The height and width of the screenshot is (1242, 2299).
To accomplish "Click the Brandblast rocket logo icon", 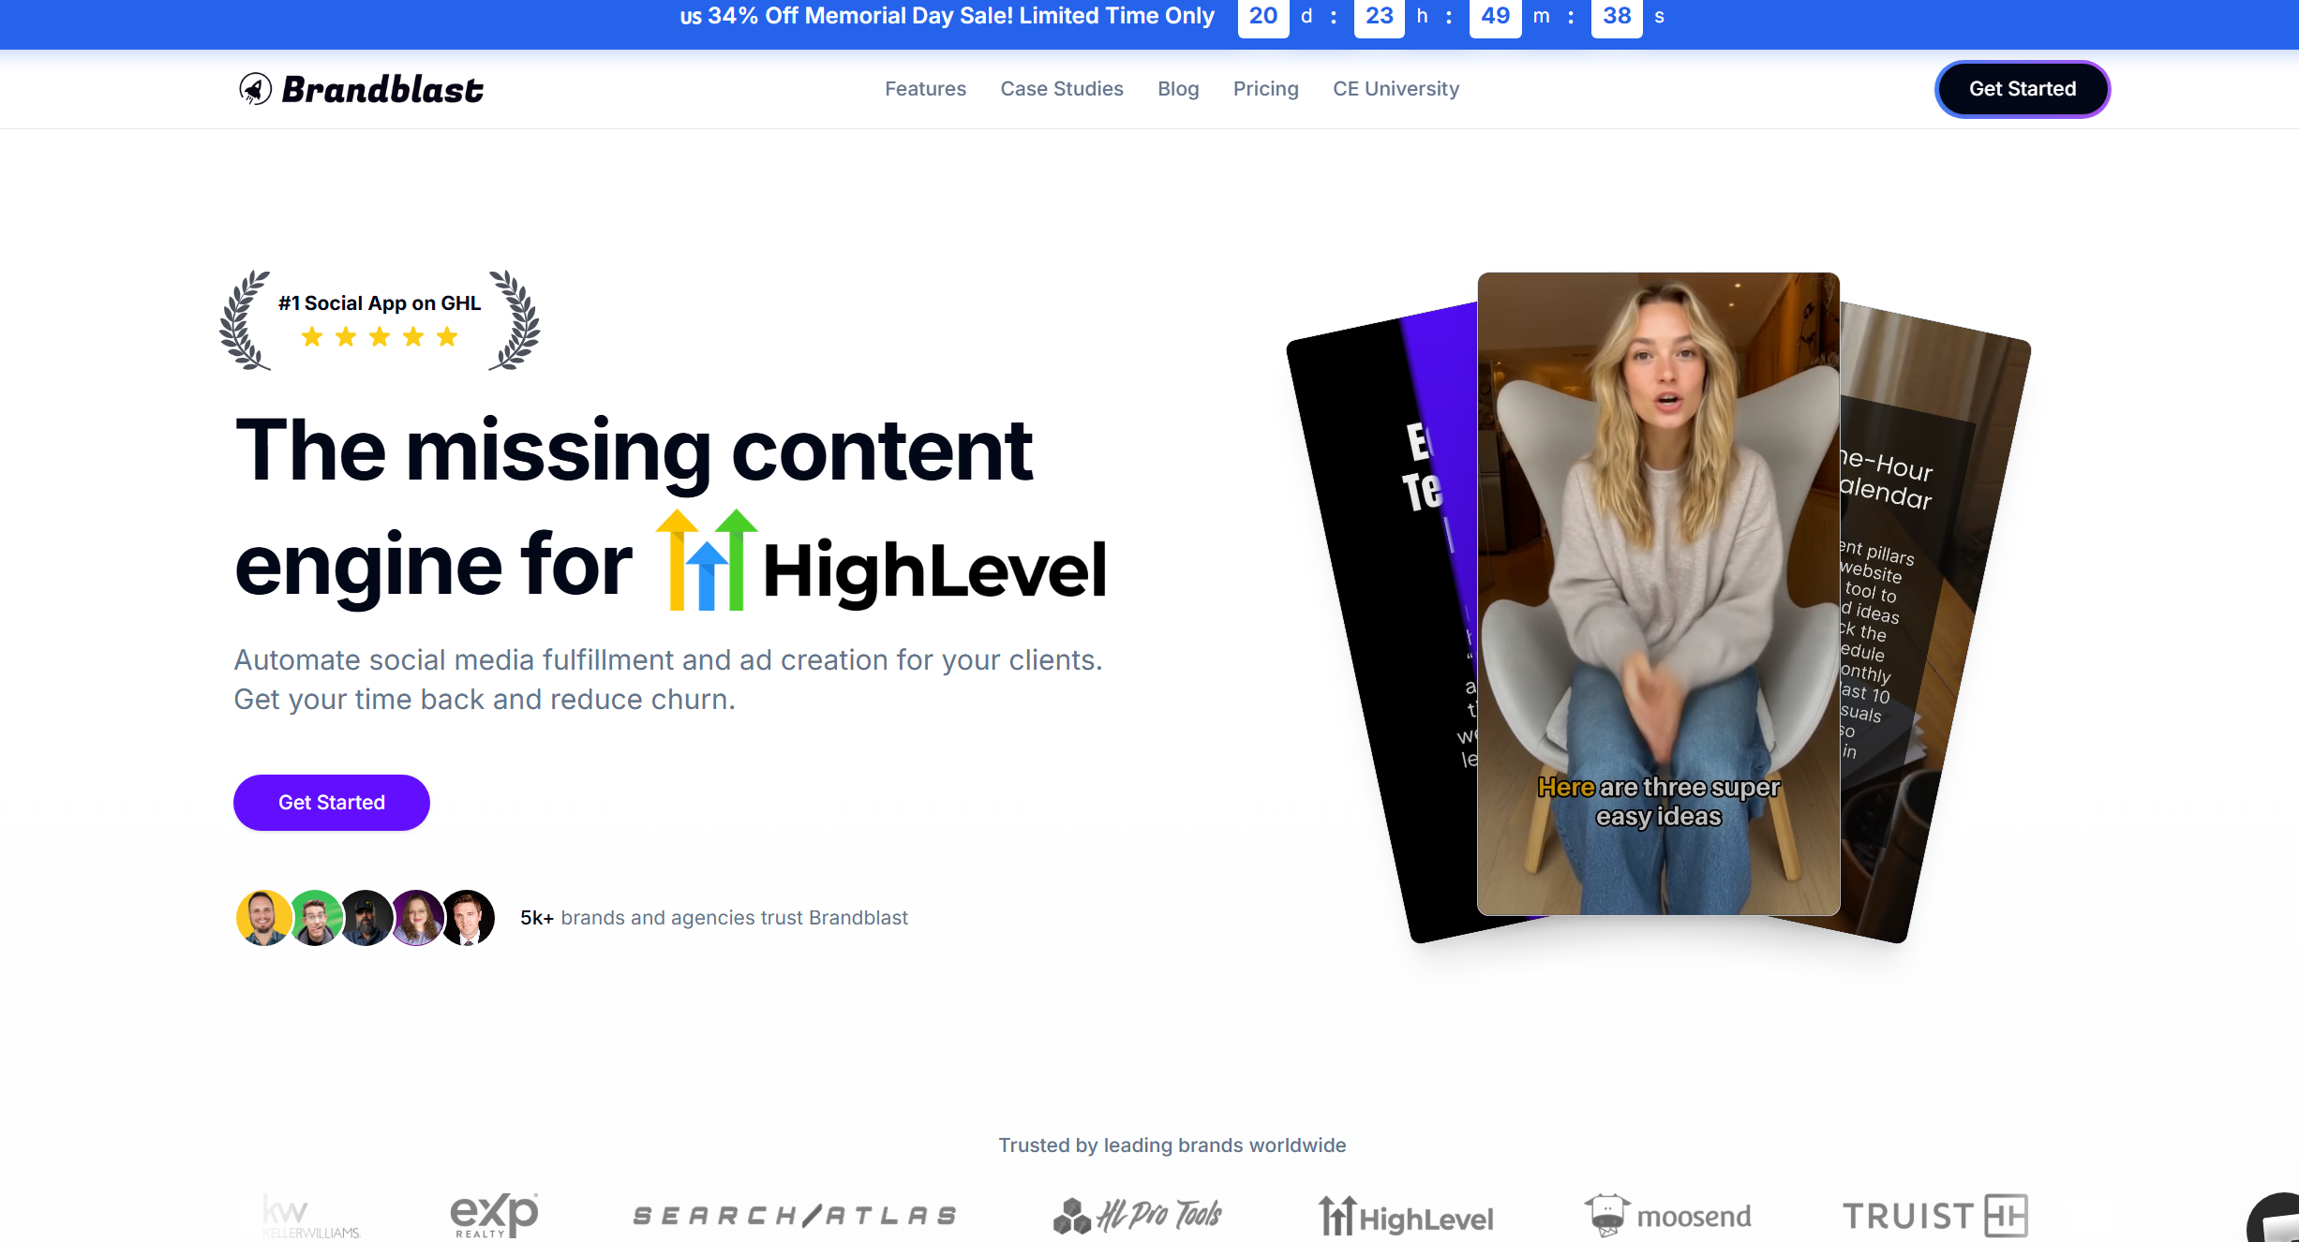I will tap(255, 89).
